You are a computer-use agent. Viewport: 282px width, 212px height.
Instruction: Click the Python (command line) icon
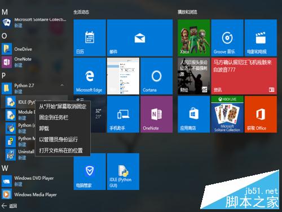pyautogui.click(x=11, y=128)
